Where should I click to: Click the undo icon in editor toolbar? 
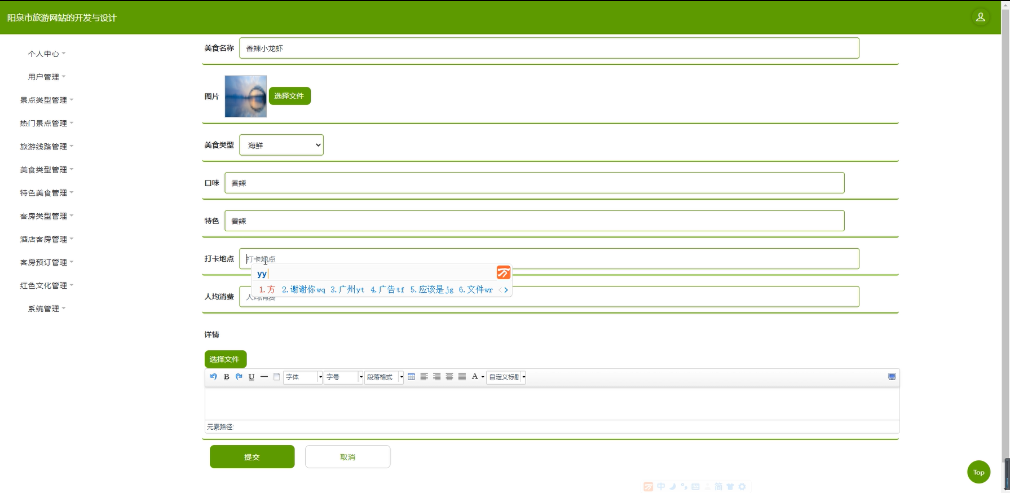click(213, 377)
